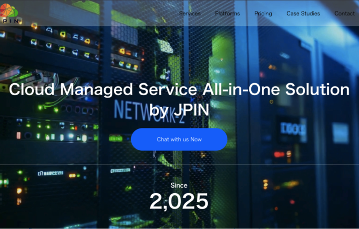Select Contact in the top navigation

(345, 13)
